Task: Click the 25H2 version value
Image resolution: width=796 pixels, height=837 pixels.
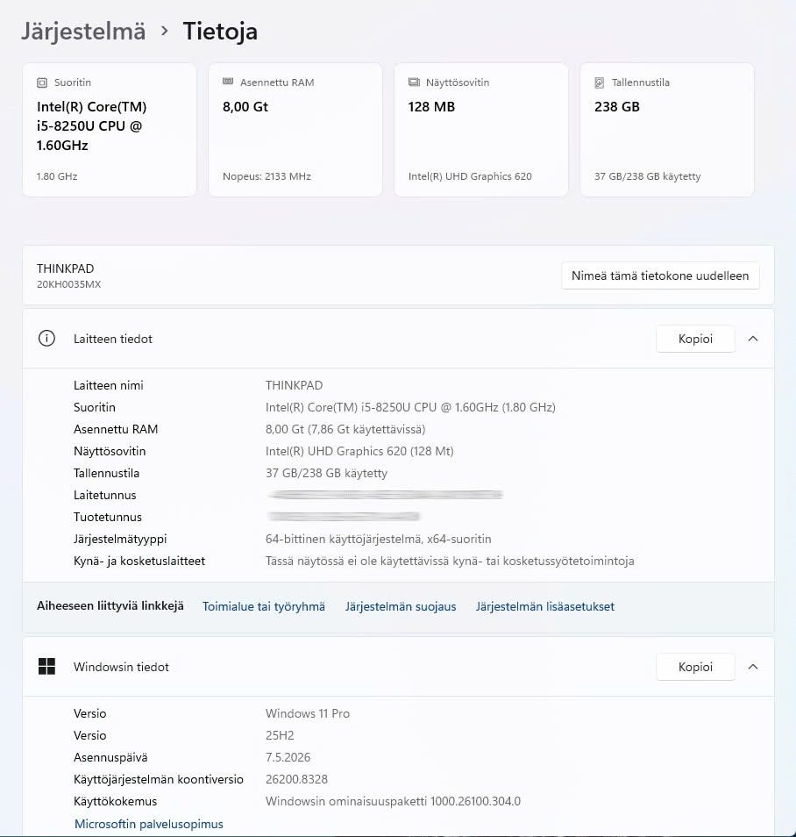Action: coord(280,735)
